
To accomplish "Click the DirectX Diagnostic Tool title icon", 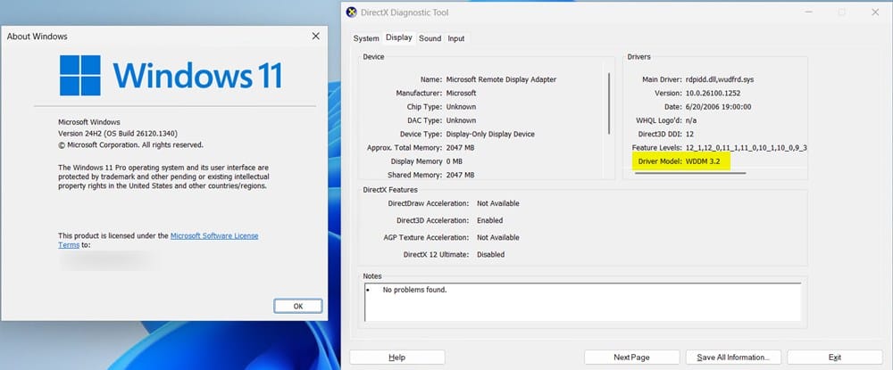I will pyautogui.click(x=351, y=12).
